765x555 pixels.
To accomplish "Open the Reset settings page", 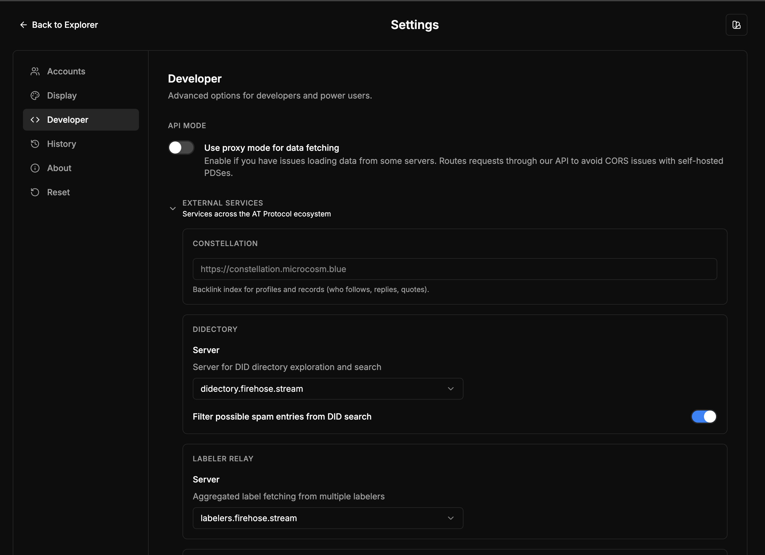I will pos(58,192).
